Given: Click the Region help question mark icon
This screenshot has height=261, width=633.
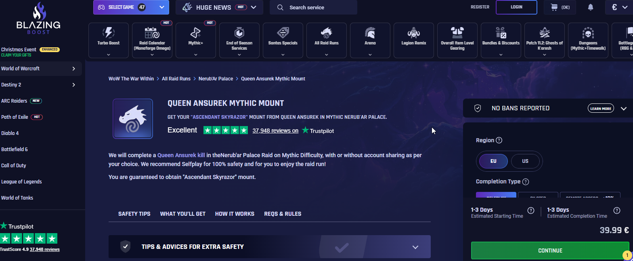Looking at the screenshot, I should pos(499,140).
